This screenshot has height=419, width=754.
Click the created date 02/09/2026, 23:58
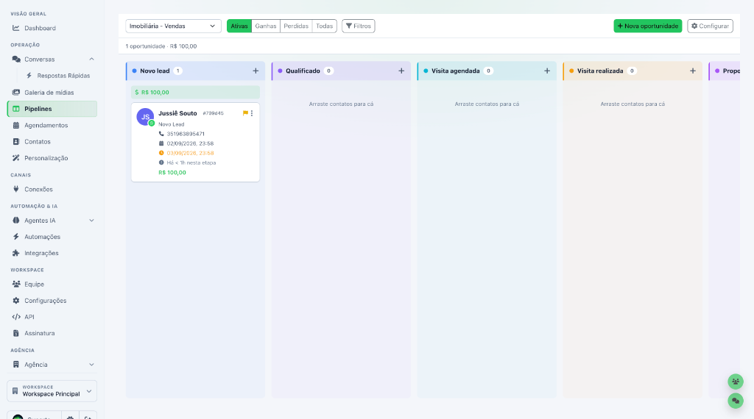[x=190, y=143]
